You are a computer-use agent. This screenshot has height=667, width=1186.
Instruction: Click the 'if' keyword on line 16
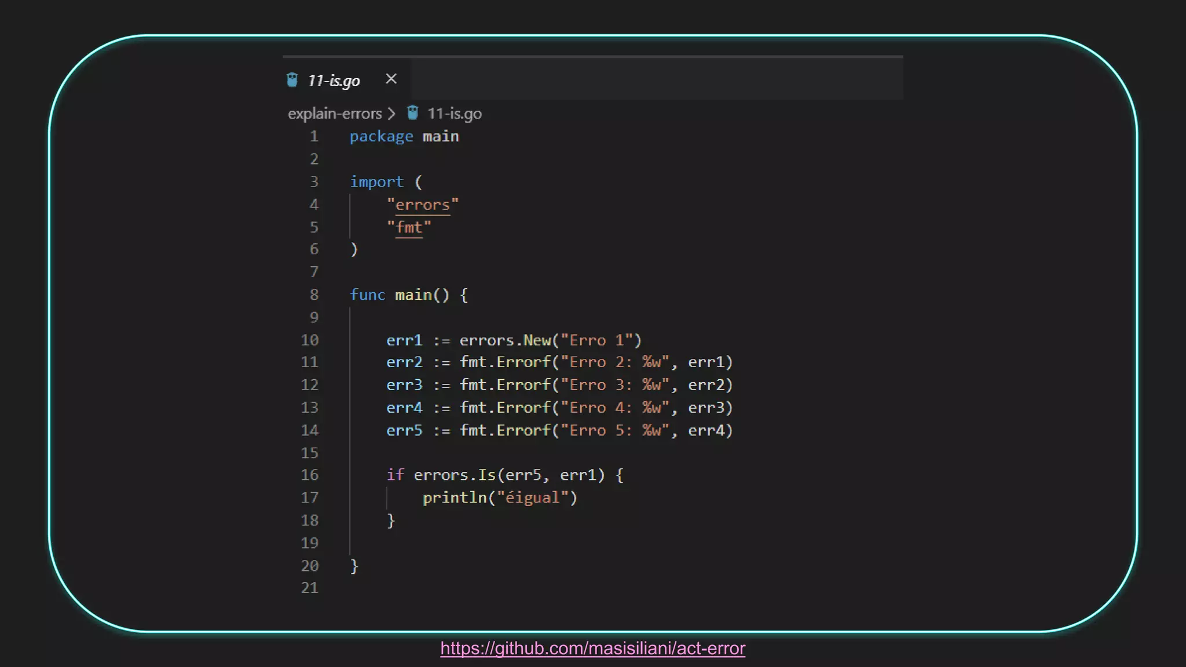(396, 475)
